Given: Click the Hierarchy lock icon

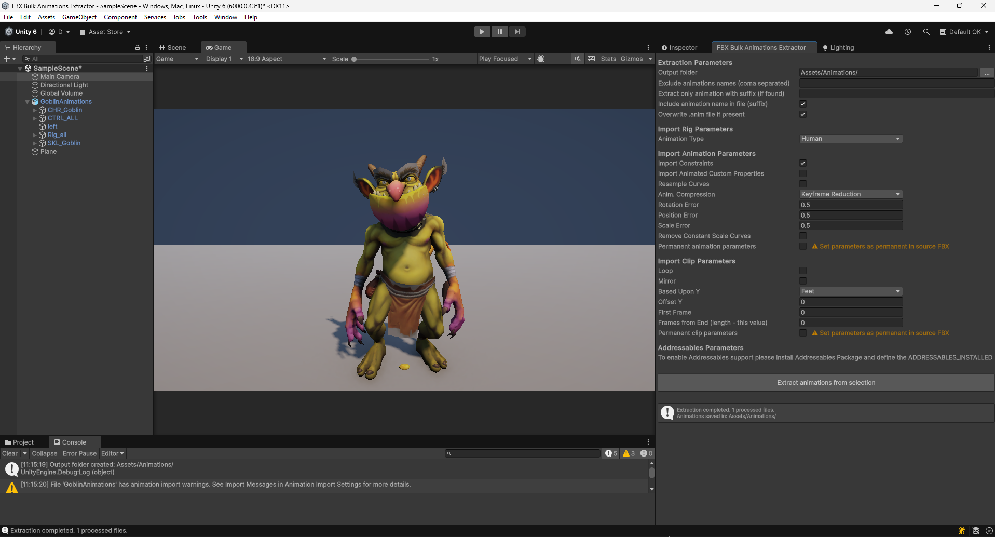Looking at the screenshot, I should point(138,47).
